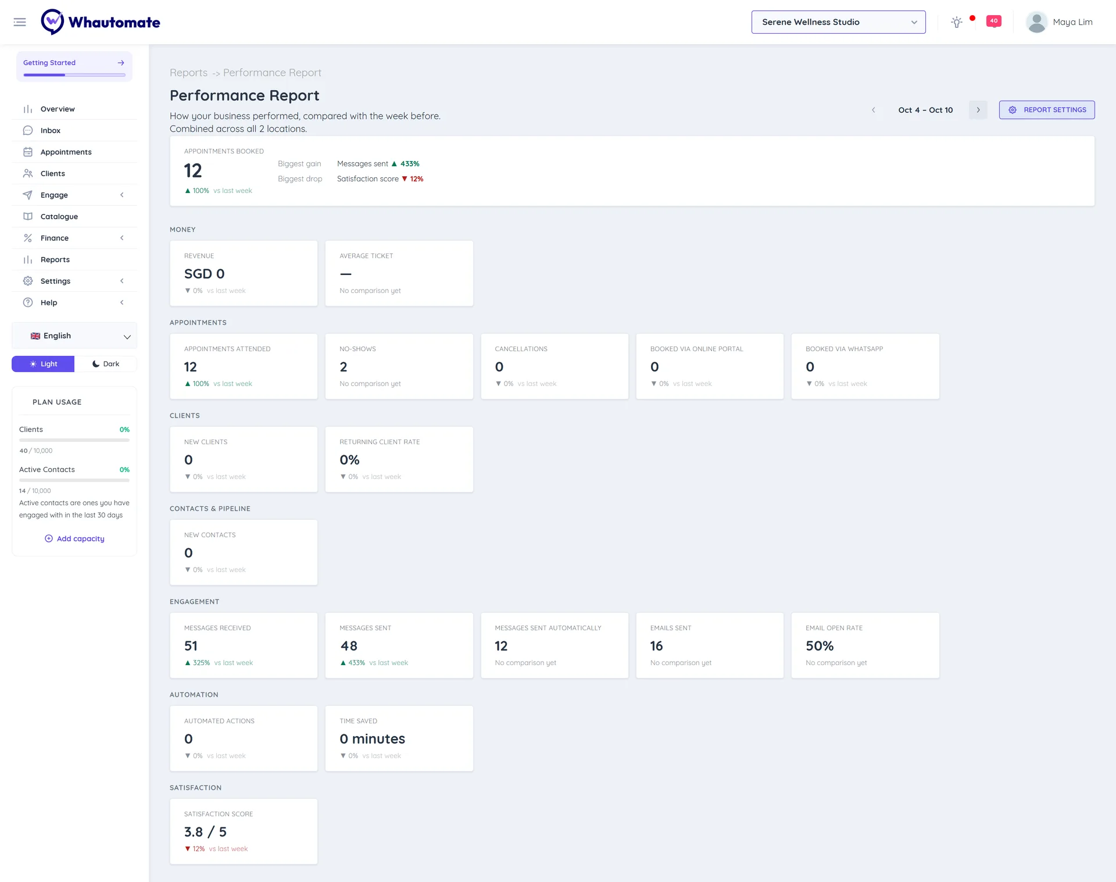Click the Settings gear sidebar icon

pyautogui.click(x=28, y=281)
